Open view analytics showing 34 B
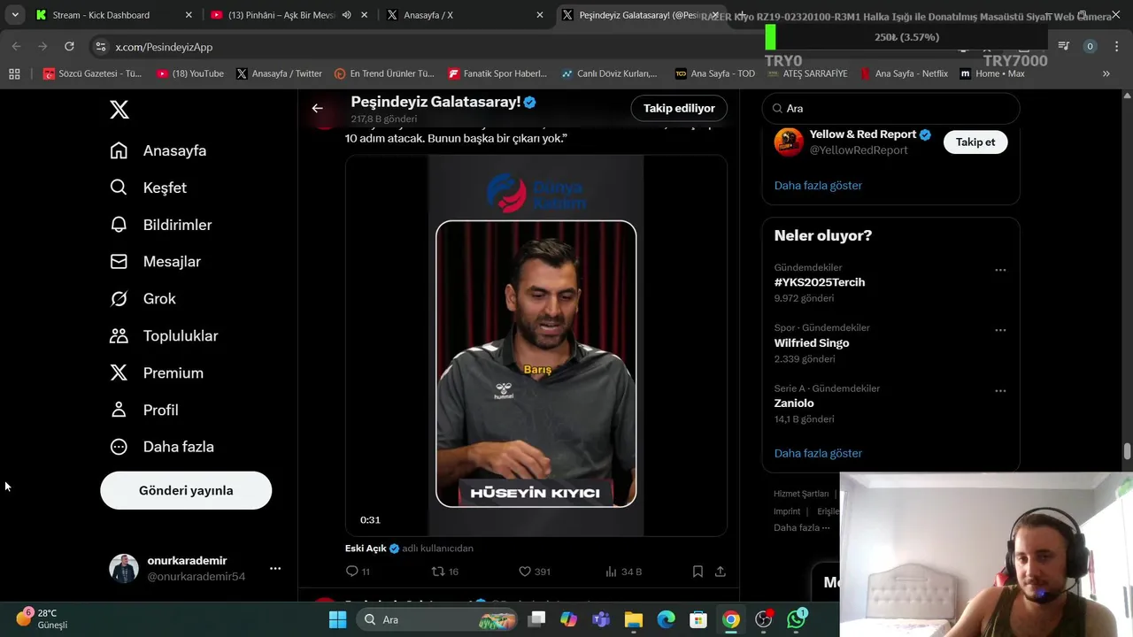 pos(622,572)
